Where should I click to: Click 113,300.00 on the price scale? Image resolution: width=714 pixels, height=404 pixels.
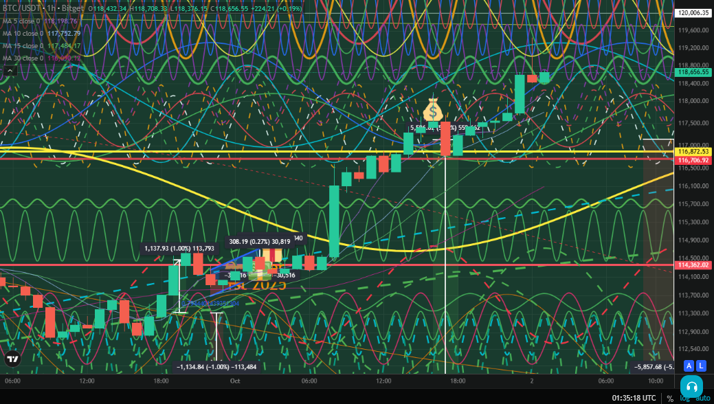pyautogui.click(x=693, y=313)
